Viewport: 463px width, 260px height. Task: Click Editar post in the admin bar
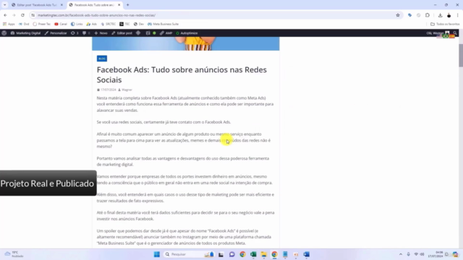[x=122, y=33]
